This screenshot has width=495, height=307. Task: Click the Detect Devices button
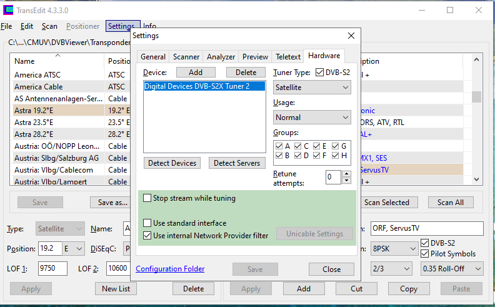172,163
